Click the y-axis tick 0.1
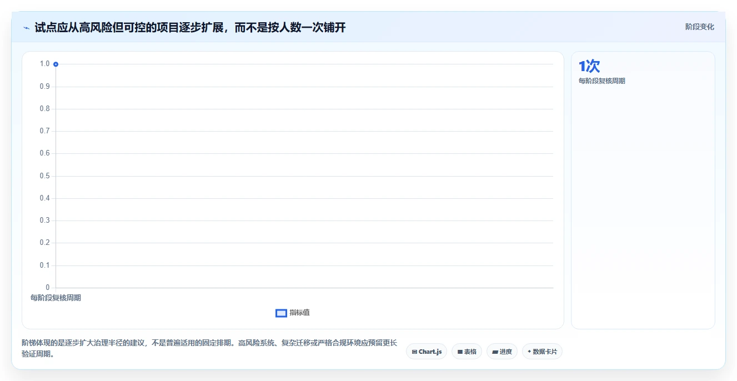Image resolution: width=737 pixels, height=381 pixels. 44,265
